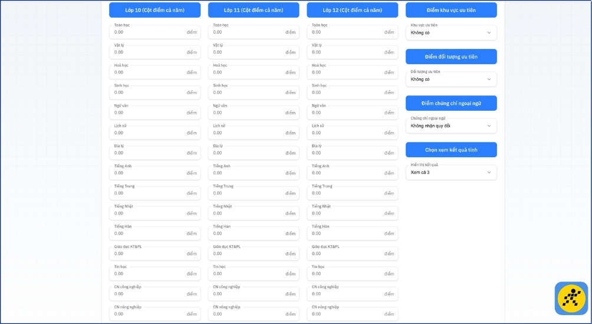Click the yellow floating chat icon
This screenshot has height=324, width=592.
571,298
